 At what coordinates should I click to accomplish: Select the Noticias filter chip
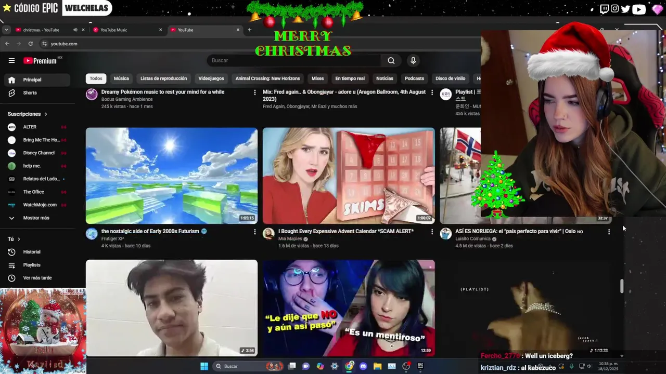coord(385,78)
